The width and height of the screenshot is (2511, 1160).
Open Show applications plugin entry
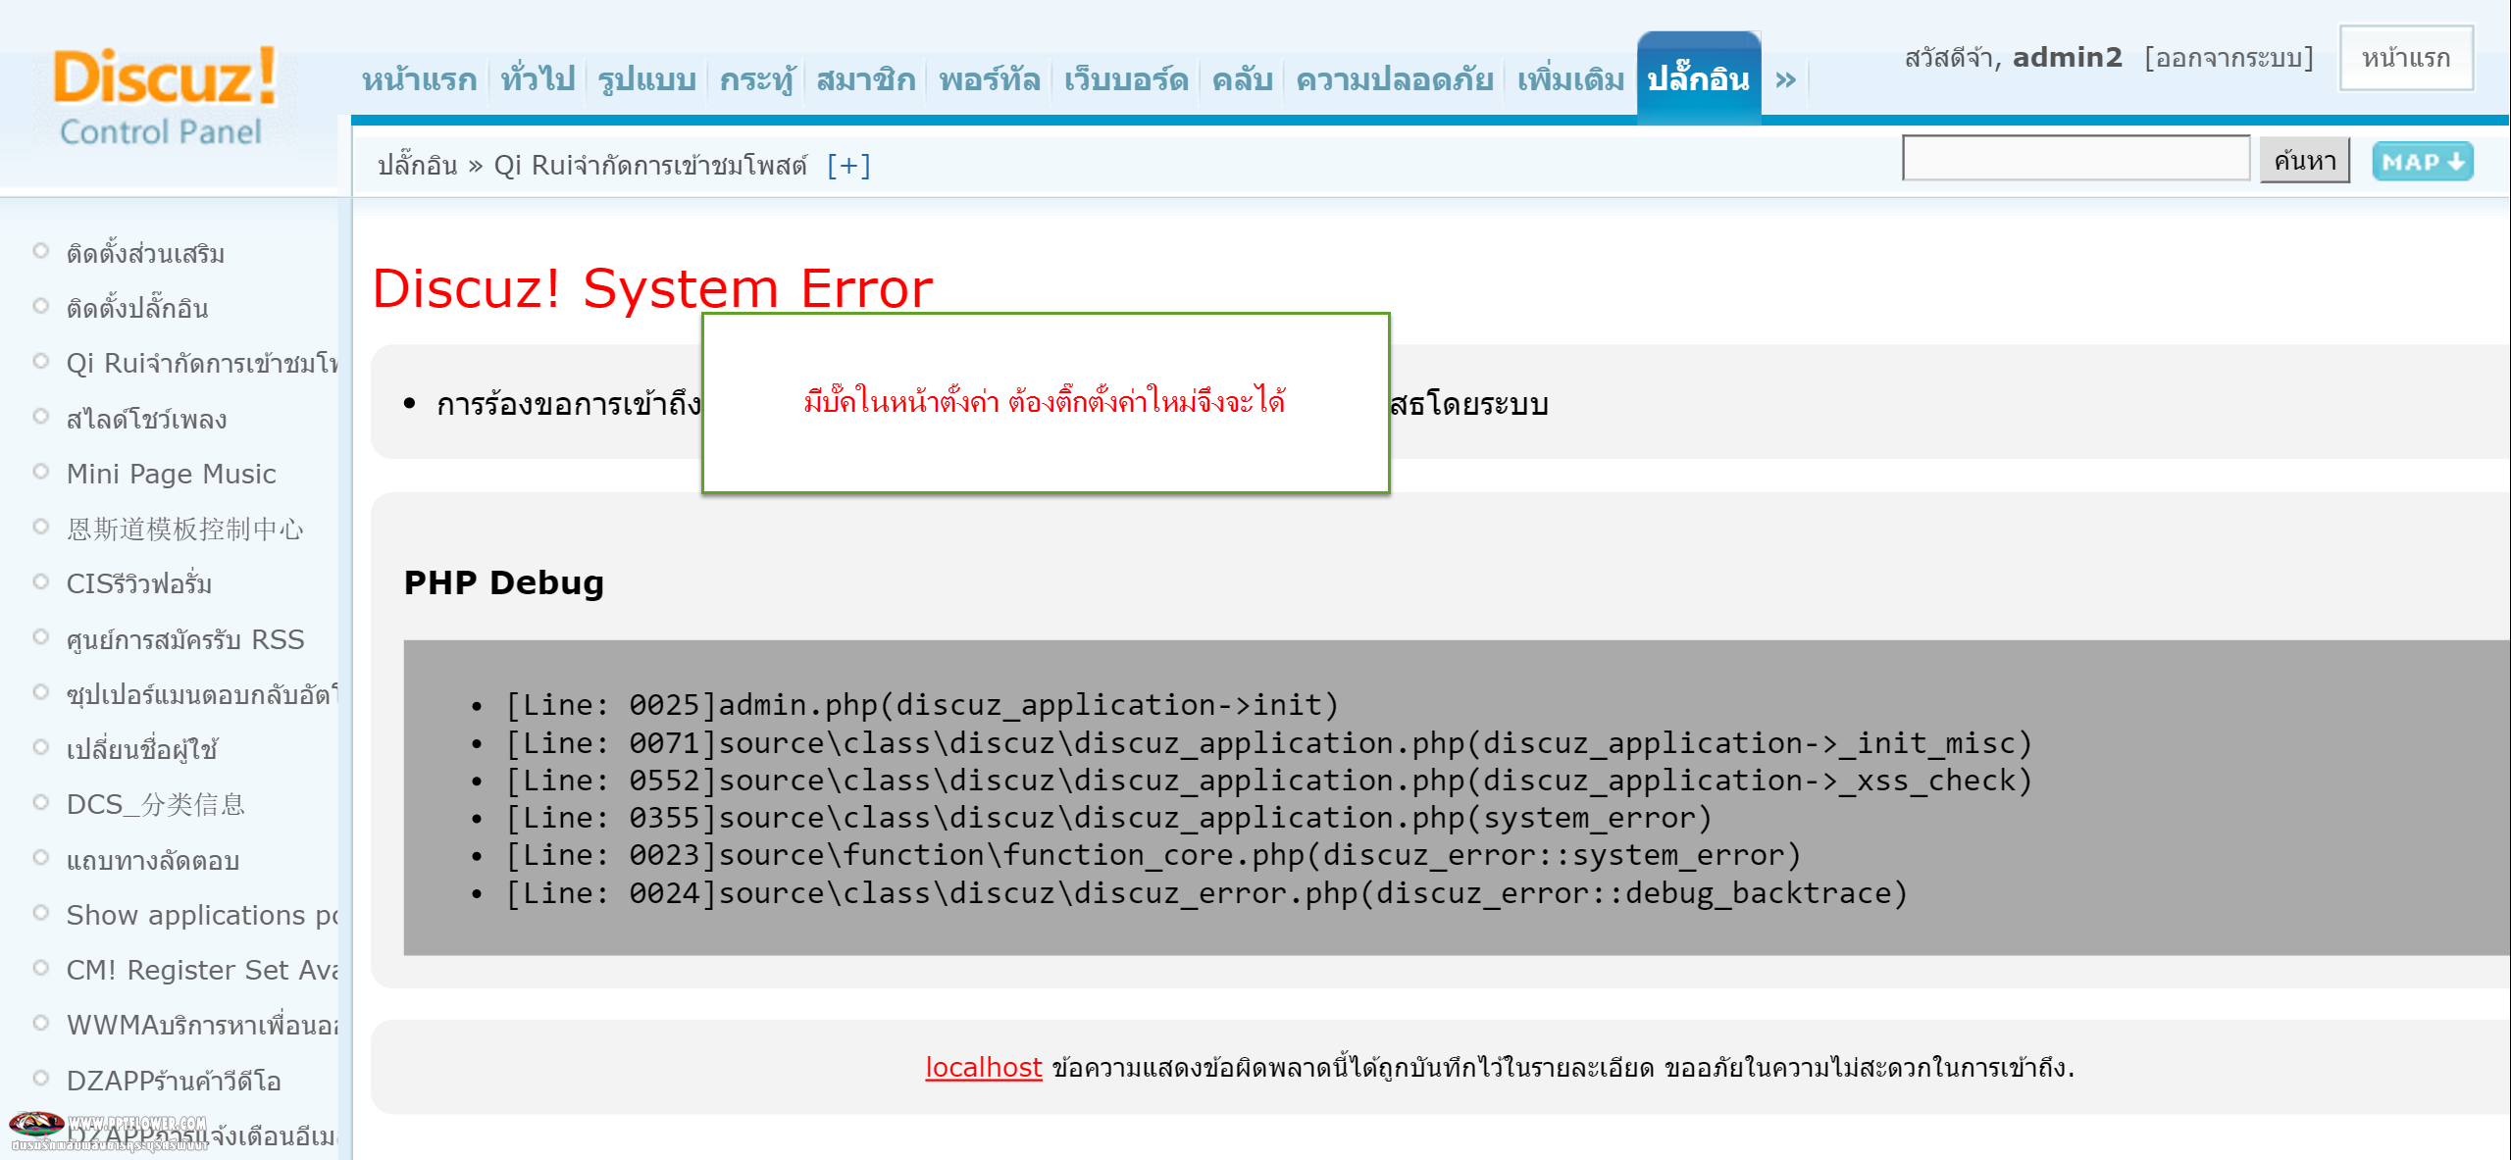[202, 915]
